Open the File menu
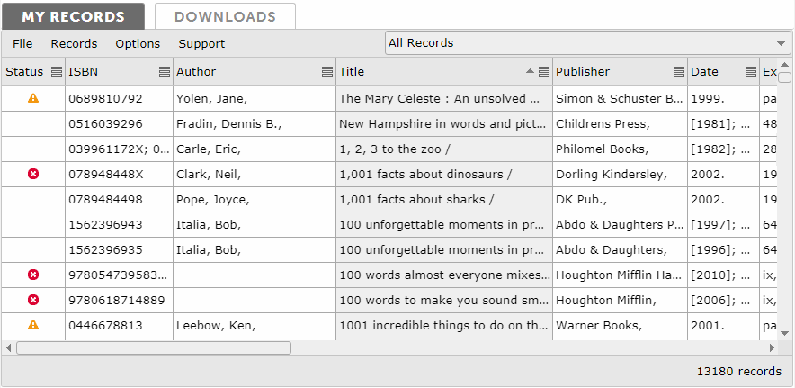 (22, 43)
